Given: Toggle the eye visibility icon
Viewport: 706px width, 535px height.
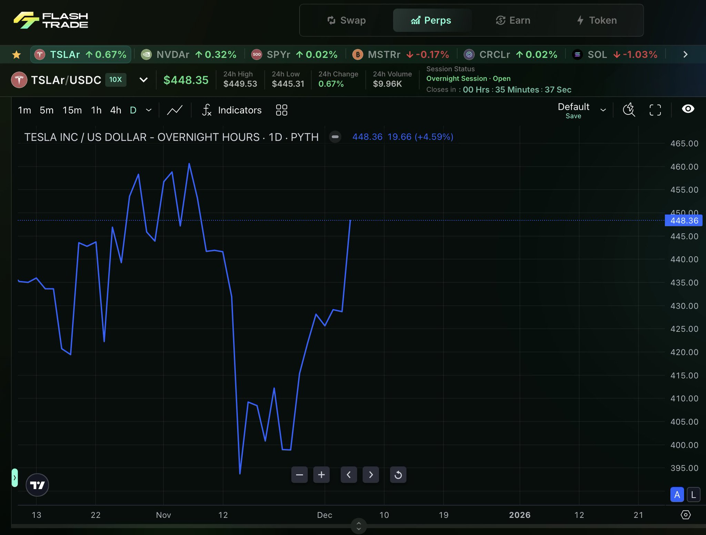Looking at the screenshot, I should pyautogui.click(x=688, y=109).
